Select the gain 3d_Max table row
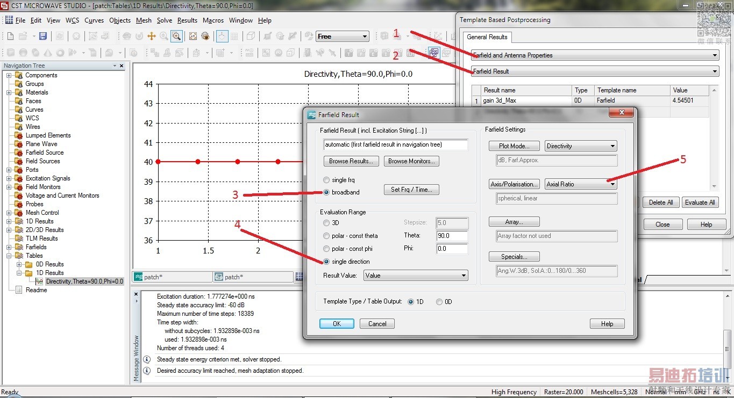734x398 pixels. [x=590, y=100]
